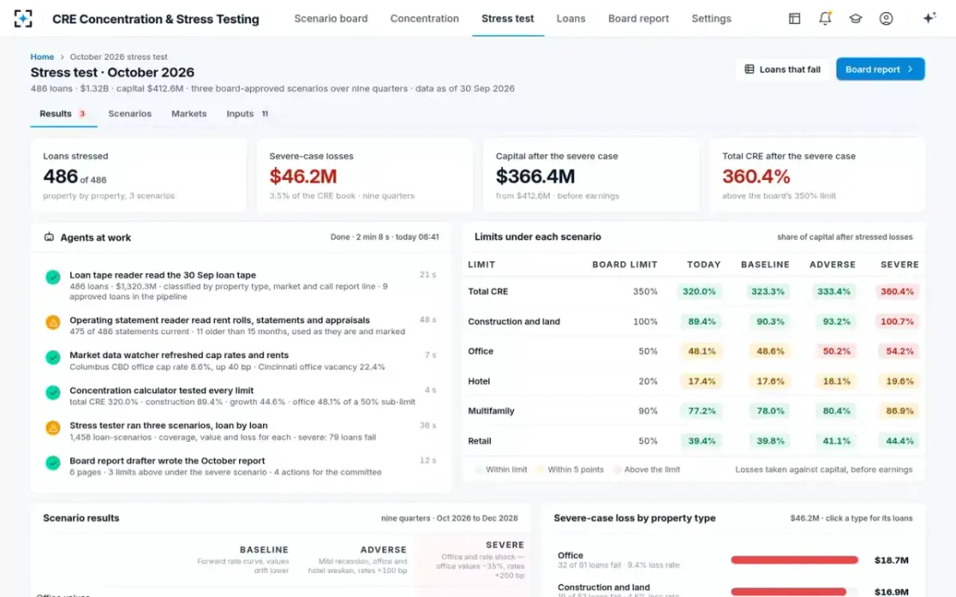Click the Multifamily row label
The height and width of the screenshot is (597, 956).
point(491,411)
